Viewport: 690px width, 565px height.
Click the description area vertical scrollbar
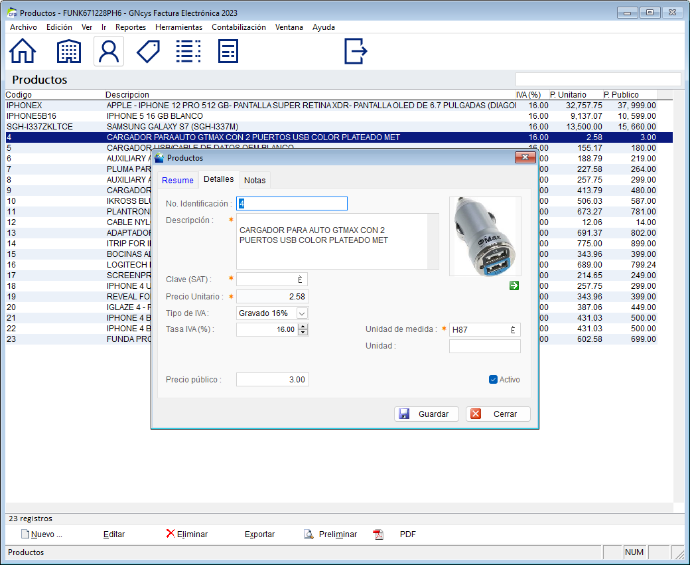coord(433,241)
